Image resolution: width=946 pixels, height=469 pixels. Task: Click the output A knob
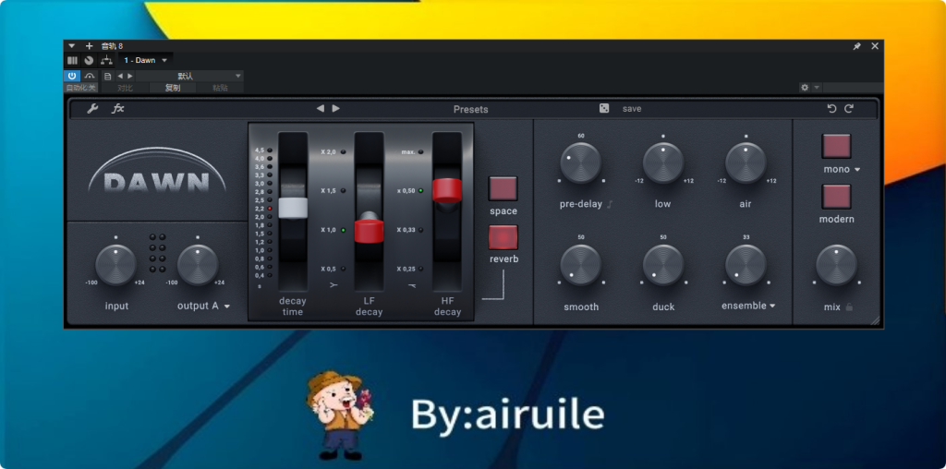pos(198,265)
